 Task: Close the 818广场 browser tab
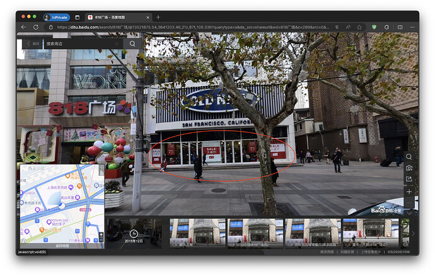pyautogui.click(x=148, y=18)
